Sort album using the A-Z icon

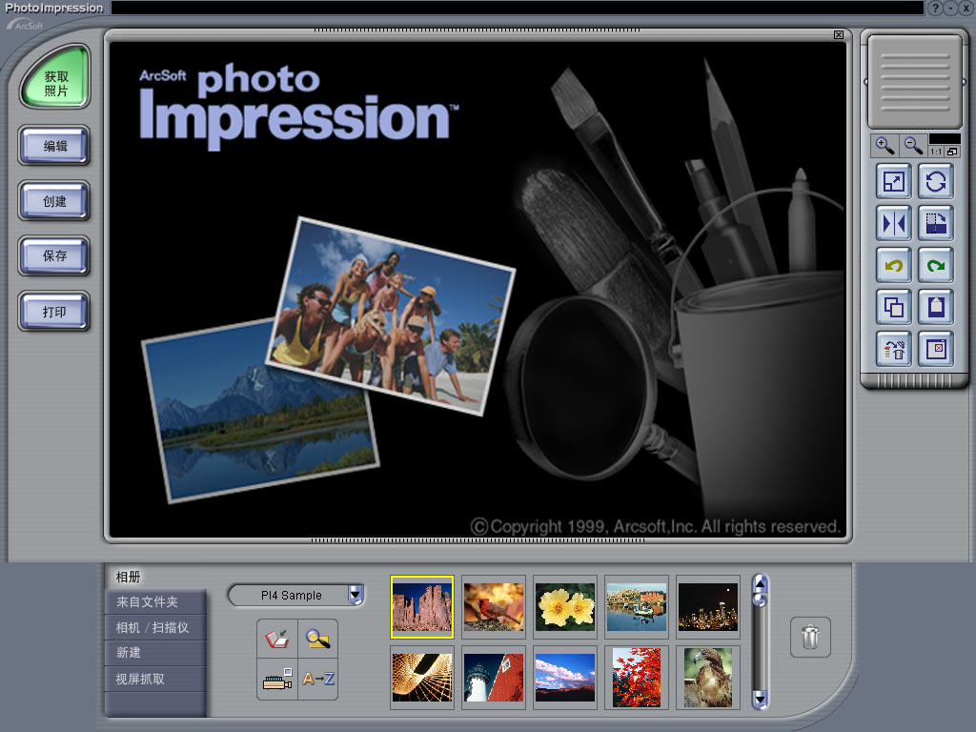[318, 680]
